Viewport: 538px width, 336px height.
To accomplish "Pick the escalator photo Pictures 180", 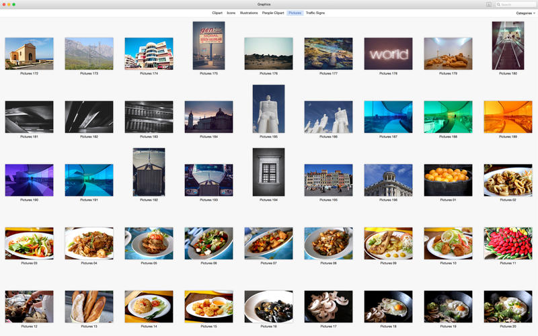I will click(508, 46).
